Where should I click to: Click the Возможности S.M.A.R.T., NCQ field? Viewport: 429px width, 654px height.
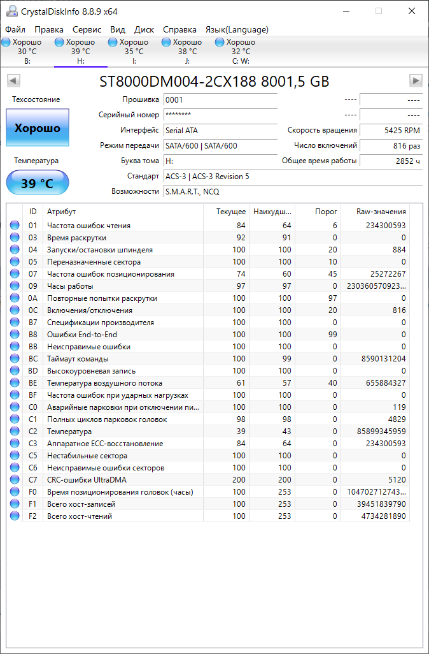click(293, 191)
